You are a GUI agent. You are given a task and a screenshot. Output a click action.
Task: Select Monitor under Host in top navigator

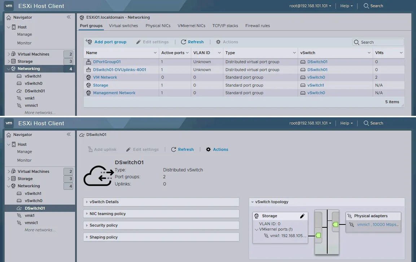pos(25,43)
